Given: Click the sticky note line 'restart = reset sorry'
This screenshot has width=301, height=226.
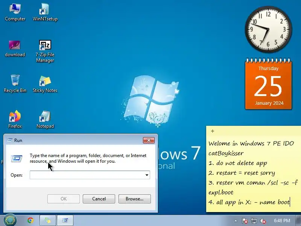Looking at the screenshot, I should coord(246,173).
